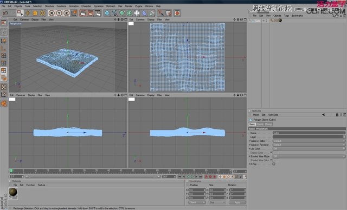Open the Structure menu
Screen dimensions: 347x210
49,6
